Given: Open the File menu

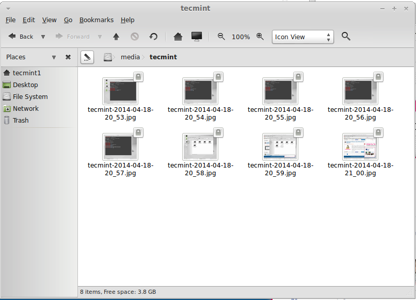Looking at the screenshot, I should tap(11, 20).
